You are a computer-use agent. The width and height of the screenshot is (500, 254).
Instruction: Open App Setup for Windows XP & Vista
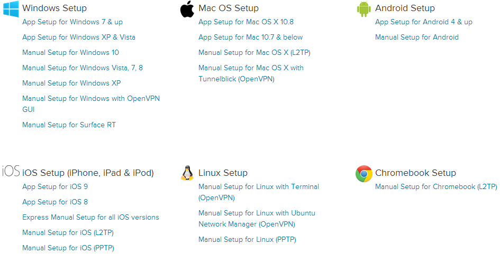[79, 37]
